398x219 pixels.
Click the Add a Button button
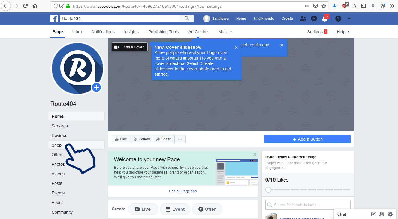(307, 139)
